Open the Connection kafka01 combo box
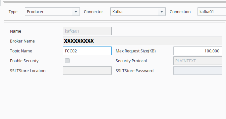This screenshot has height=119, width=226. coord(212,12)
